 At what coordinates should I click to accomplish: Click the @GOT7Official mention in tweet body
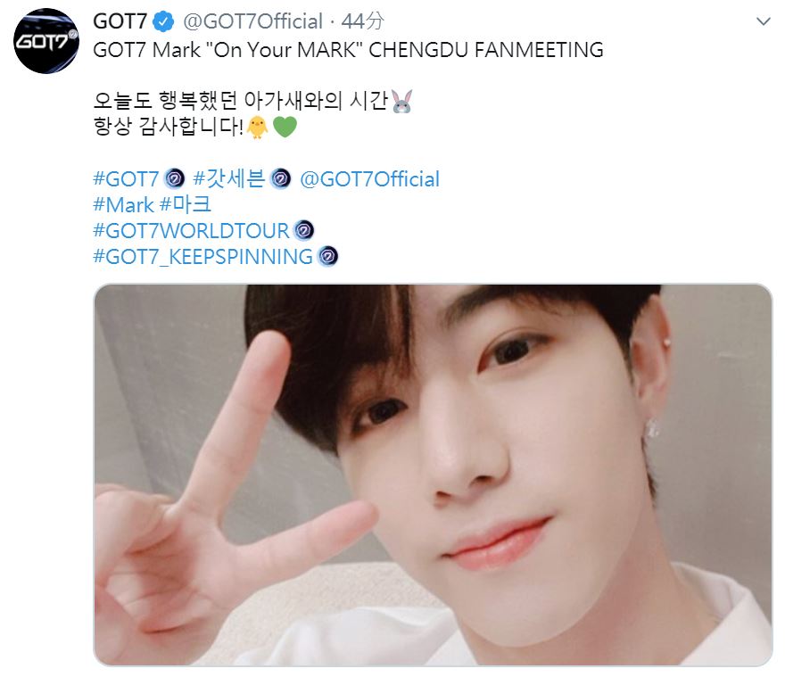click(x=369, y=179)
